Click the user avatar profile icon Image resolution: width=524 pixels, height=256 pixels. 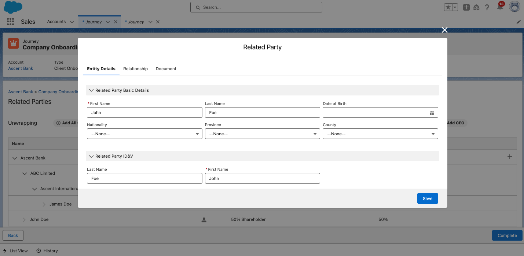(514, 7)
